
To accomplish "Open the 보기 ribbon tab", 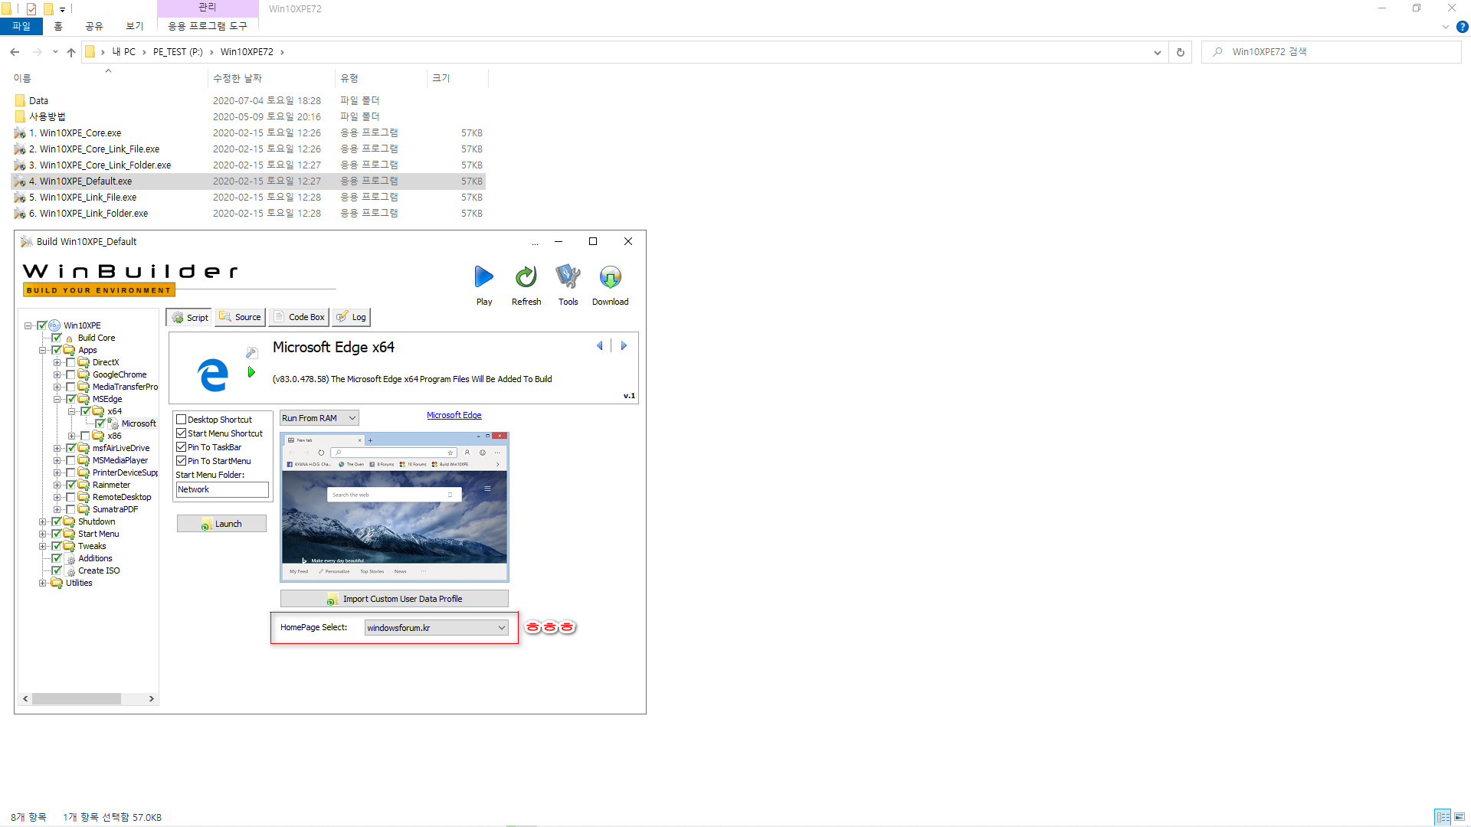I will [x=134, y=26].
